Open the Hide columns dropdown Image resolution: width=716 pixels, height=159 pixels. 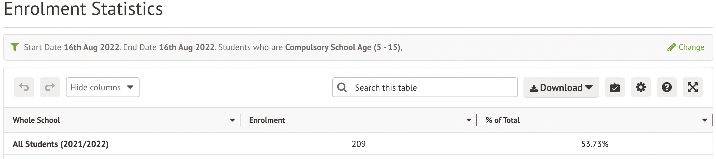(102, 87)
